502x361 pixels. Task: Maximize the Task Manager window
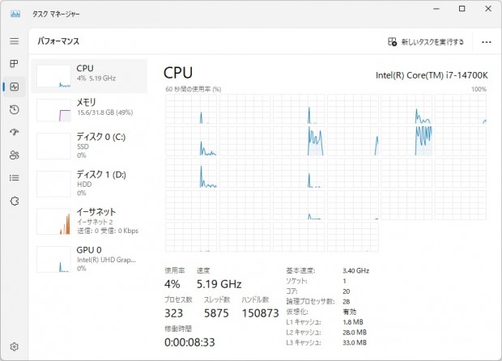point(462,10)
